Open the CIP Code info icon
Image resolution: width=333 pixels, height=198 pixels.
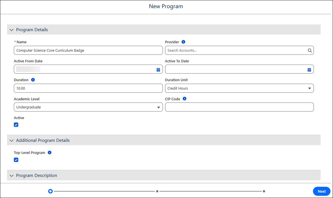pos(185,99)
